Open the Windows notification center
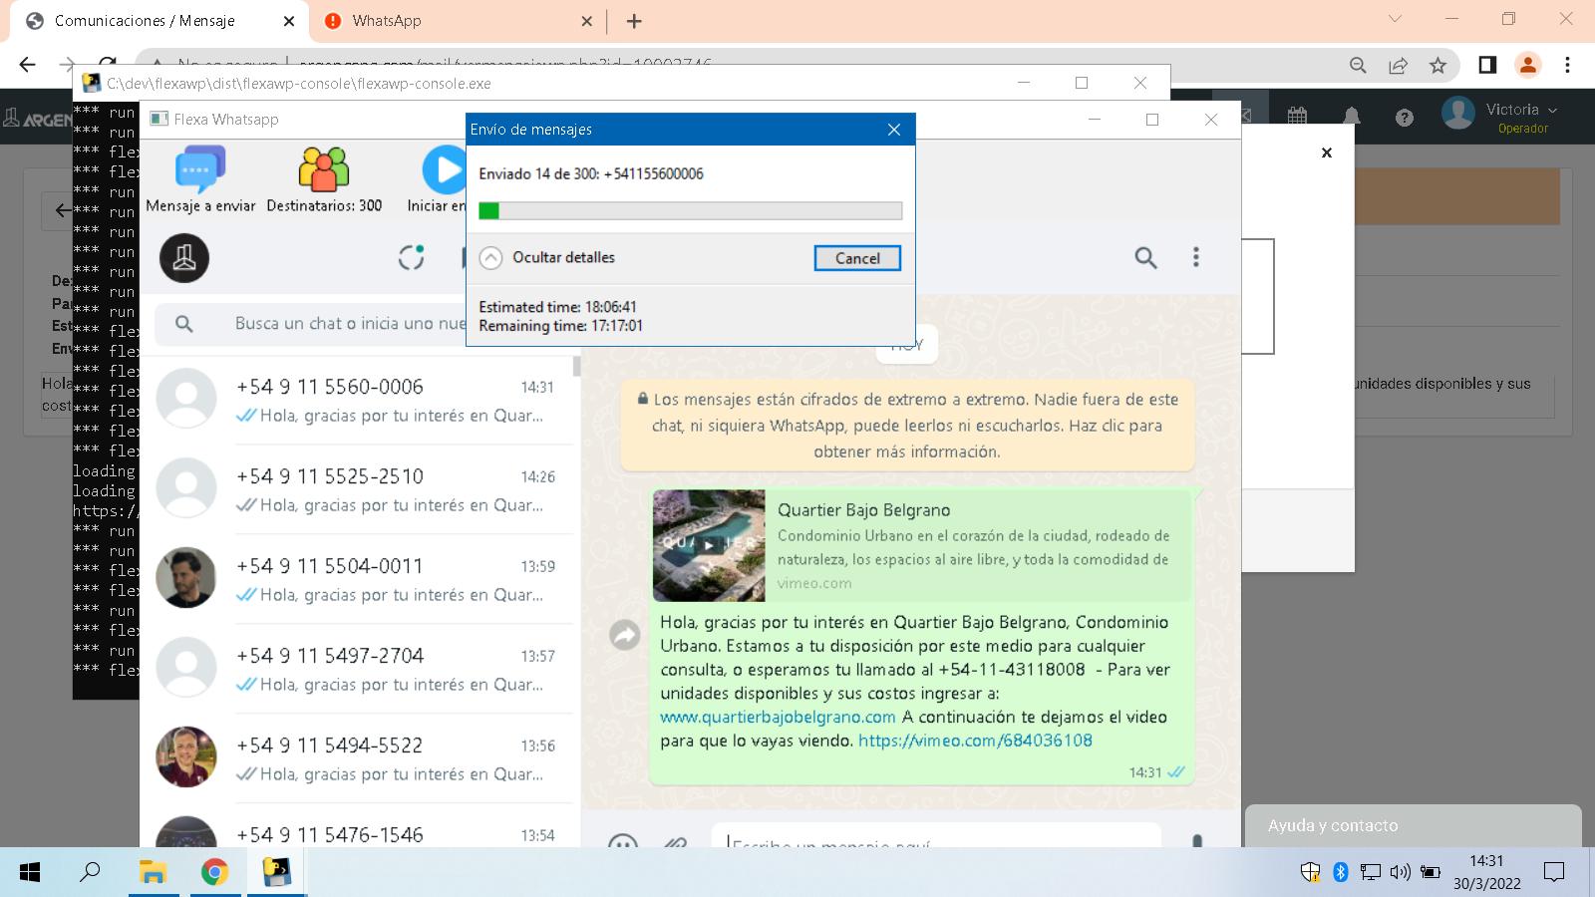The height and width of the screenshot is (897, 1595). pyautogui.click(x=1553, y=872)
